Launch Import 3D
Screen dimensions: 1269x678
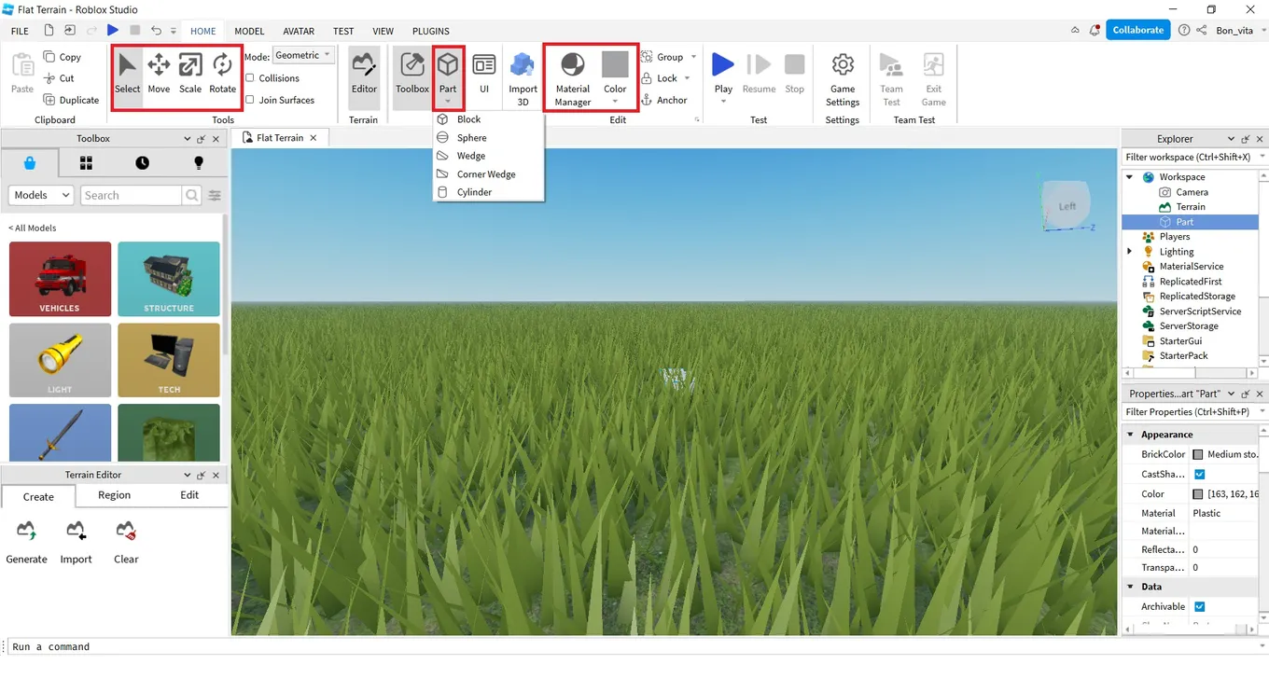(523, 78)
